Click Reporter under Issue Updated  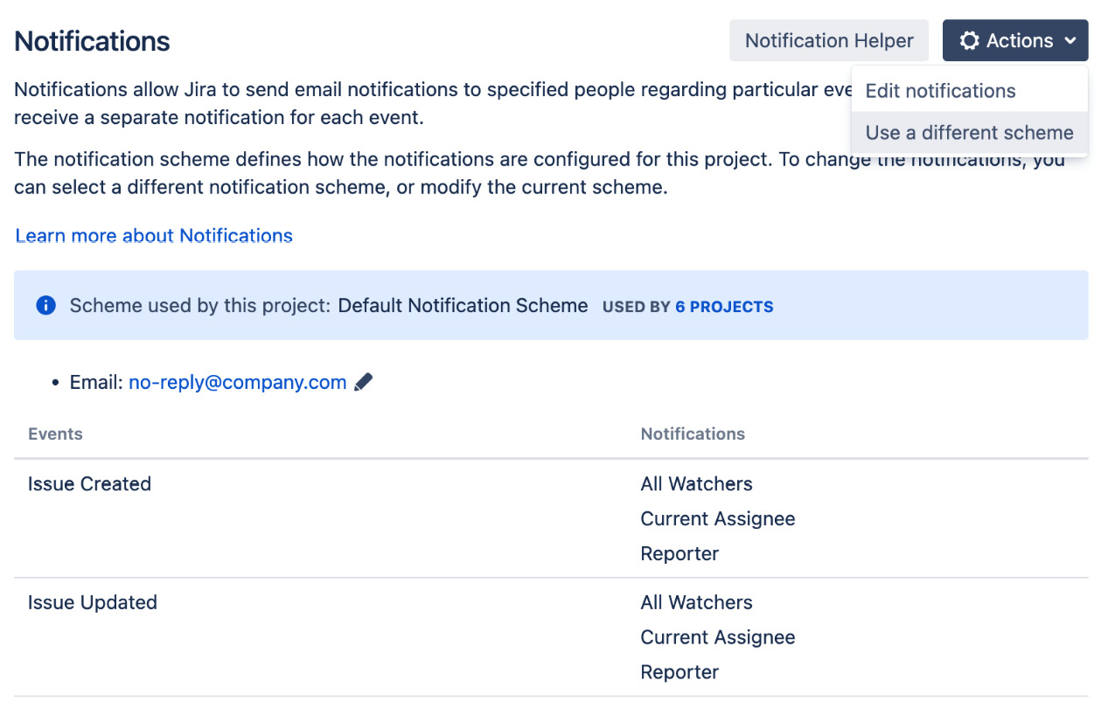[x=679, y=671]
